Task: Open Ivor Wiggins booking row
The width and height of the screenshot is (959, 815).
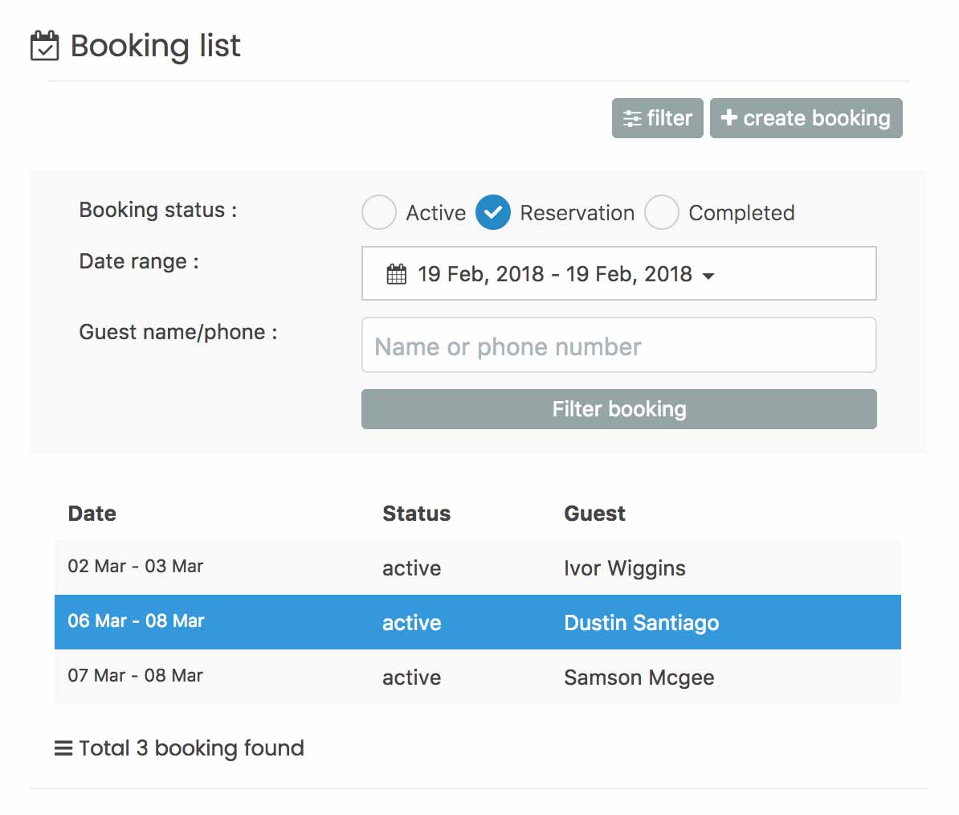Action: (x=477, y=567)
